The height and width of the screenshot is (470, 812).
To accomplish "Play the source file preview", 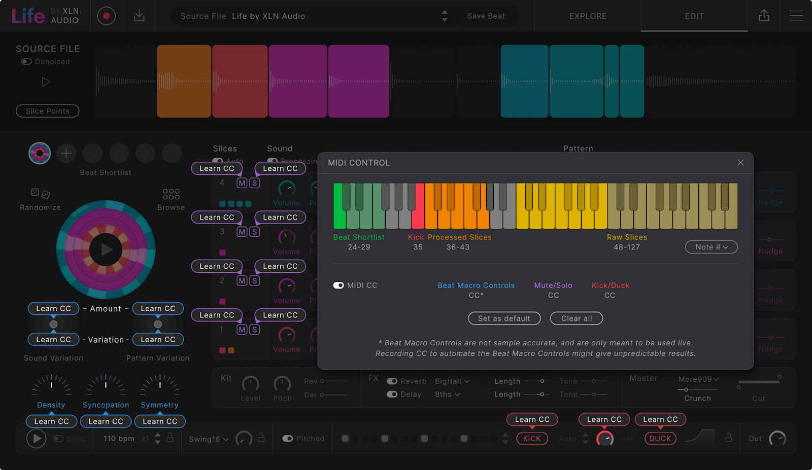I will coord(46,82).
